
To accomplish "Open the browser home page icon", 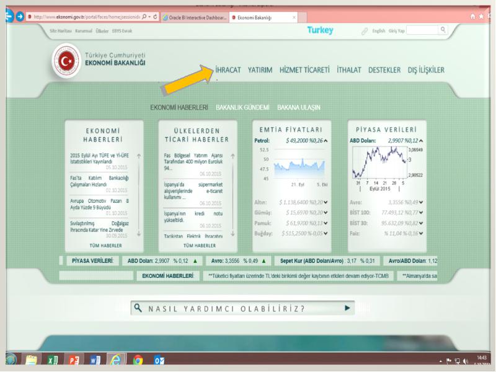I will click(x=473, y=16).
